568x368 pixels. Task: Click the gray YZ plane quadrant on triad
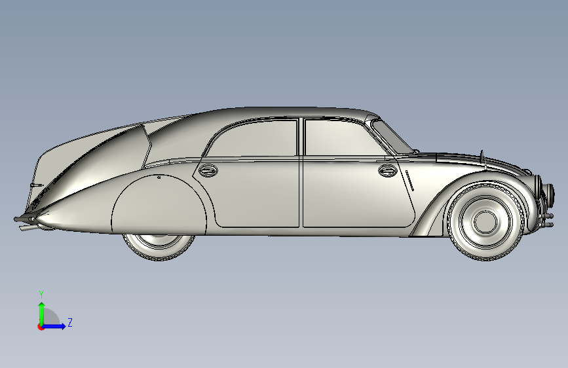click(x=50, y=318)
